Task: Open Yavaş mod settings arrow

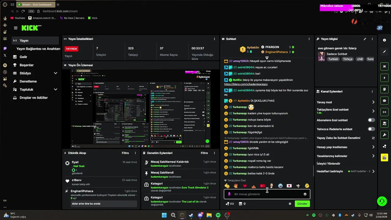Action: tap(373, 102)
